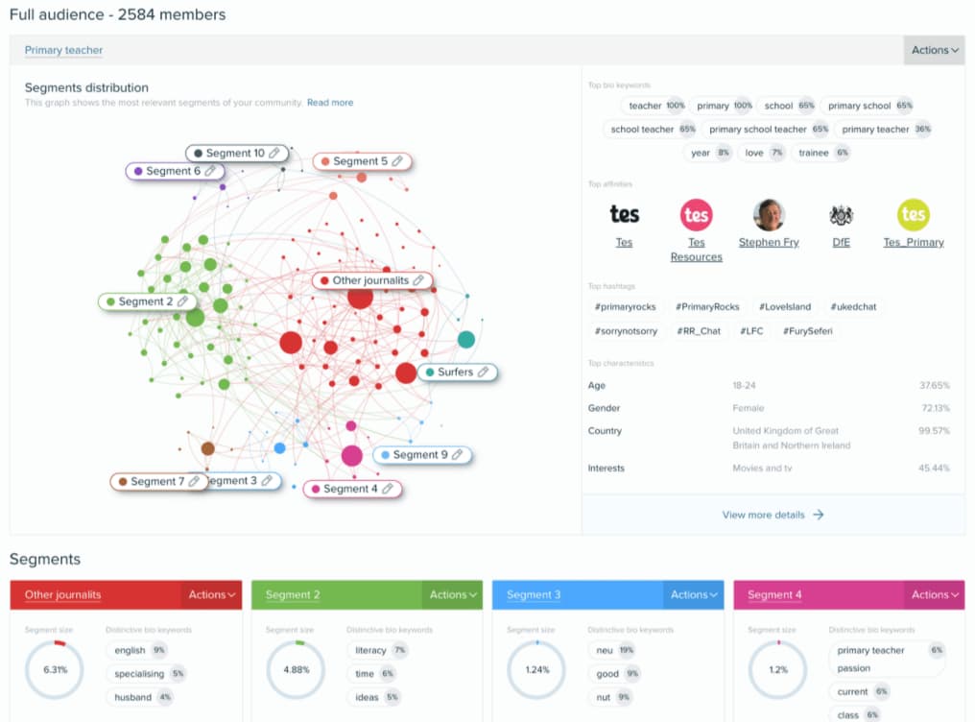Open the Primary teacher link
The image size is (975, 722).
(x=62, y=50)
